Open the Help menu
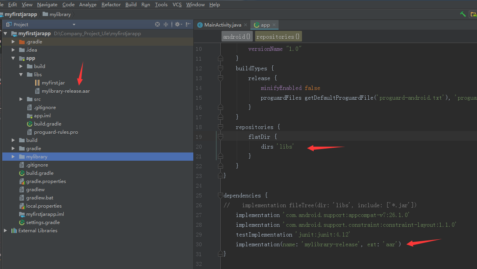477x269 pixels. 214,5
